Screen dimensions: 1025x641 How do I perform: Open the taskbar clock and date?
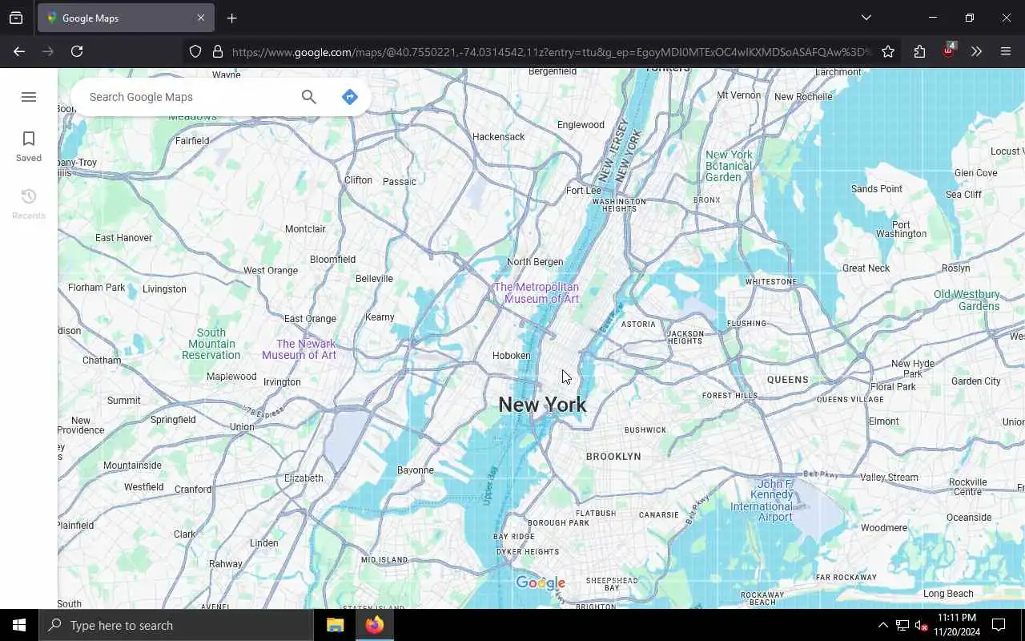tap(956, 625)
